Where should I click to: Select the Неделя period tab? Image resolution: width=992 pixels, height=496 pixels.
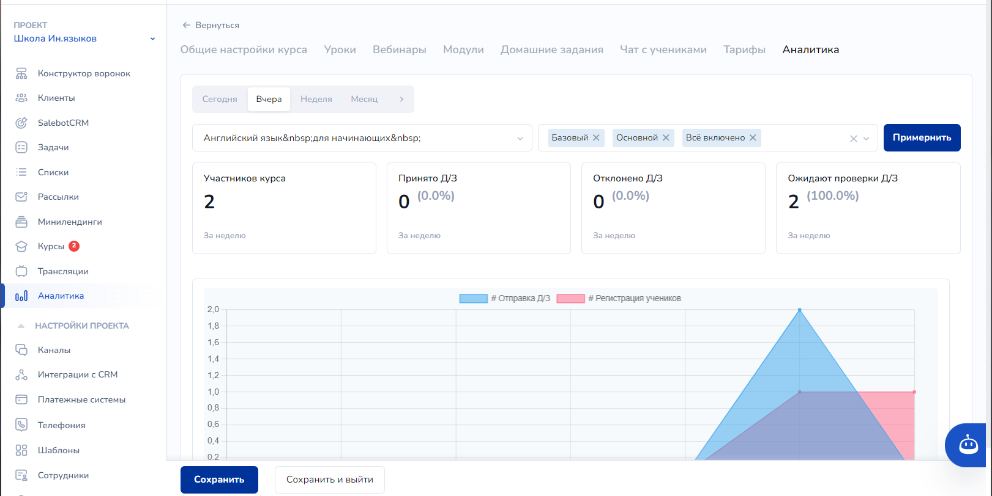coord(316,99)
